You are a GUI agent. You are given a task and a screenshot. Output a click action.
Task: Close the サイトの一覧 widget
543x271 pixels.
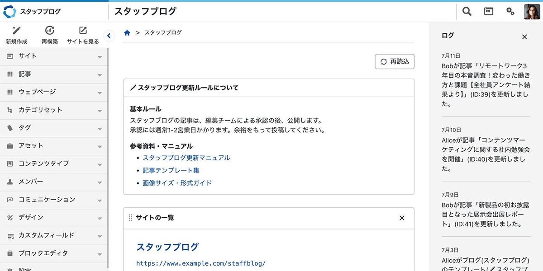(x=402, y=218)
